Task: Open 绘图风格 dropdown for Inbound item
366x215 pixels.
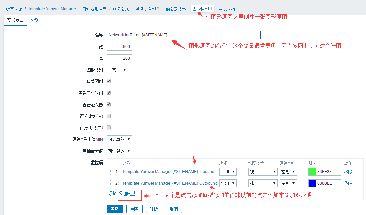Action: click(262, 172)
